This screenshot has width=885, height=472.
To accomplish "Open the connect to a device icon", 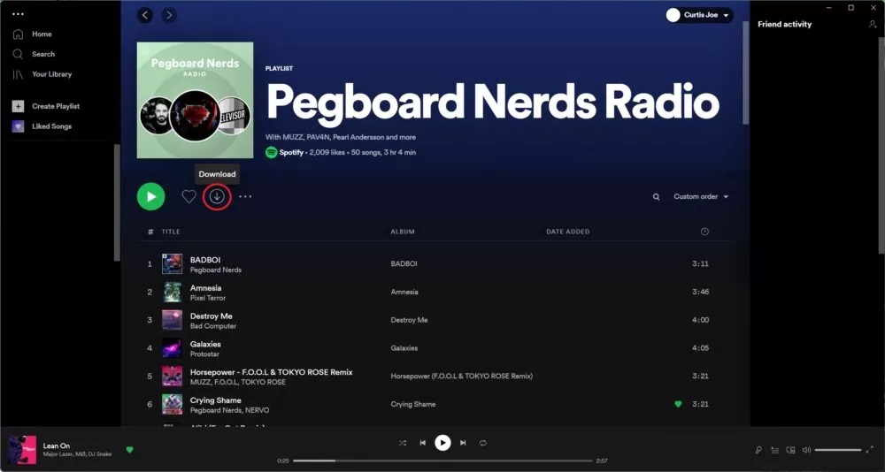I will point(790,450).
